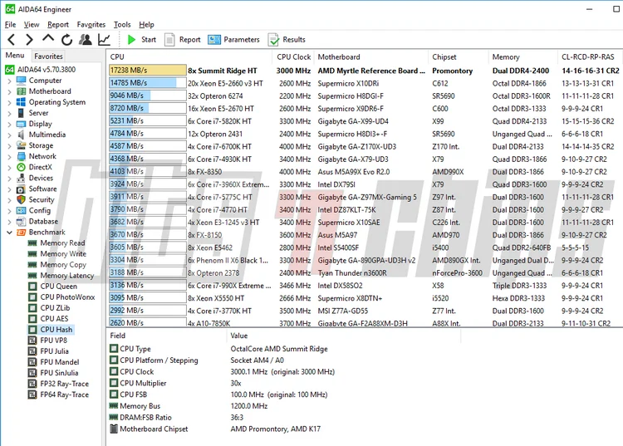The width and height of the screenshot is (623, 446).
Task: Expand the Storage tree node
Action: click(x=9, y=145)
